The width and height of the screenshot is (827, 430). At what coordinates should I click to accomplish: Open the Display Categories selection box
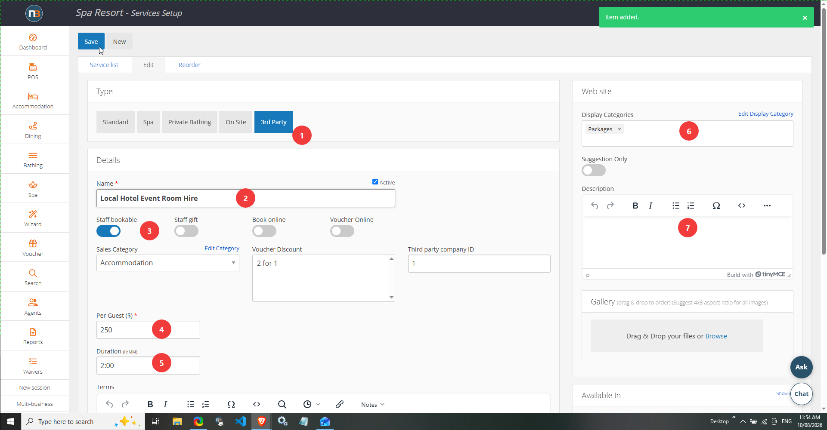coord(687,134)
